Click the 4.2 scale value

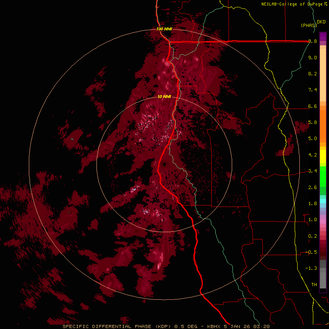pyautogui.click(x=313, y=155)
